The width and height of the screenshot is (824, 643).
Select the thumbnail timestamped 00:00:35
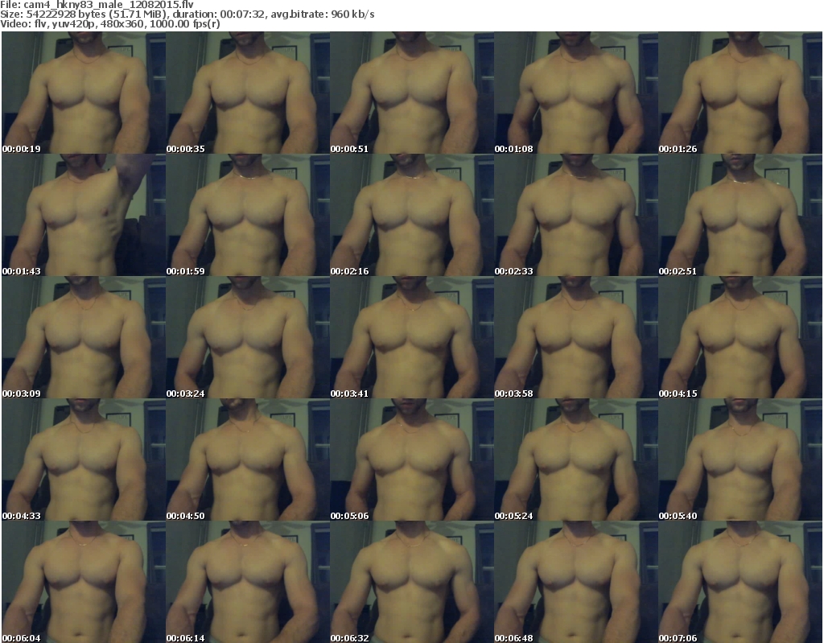(x=248, y=93)
